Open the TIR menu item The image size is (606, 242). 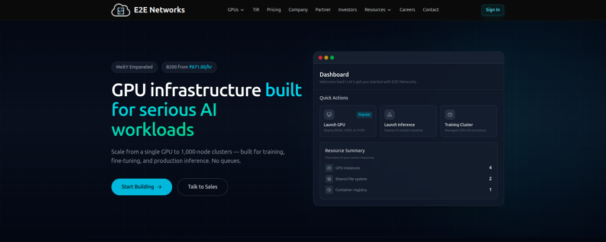[x=256, y=9]
